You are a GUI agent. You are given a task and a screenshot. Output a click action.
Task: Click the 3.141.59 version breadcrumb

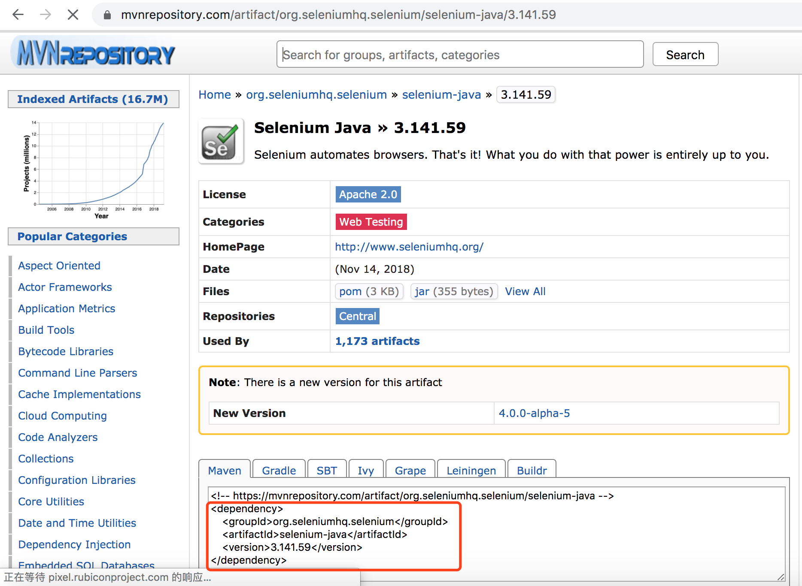coord(526,94)
